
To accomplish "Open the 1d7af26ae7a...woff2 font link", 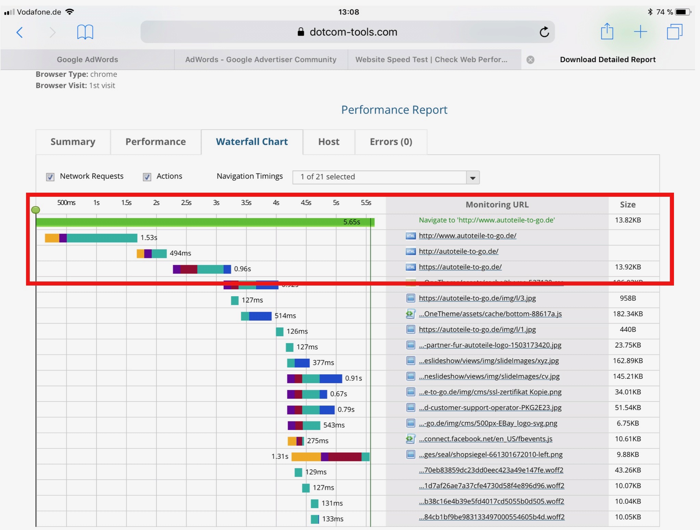I will 491,486.
